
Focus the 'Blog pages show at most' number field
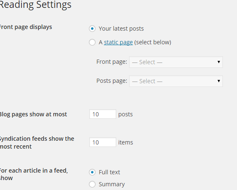click(x=103, y=114)
